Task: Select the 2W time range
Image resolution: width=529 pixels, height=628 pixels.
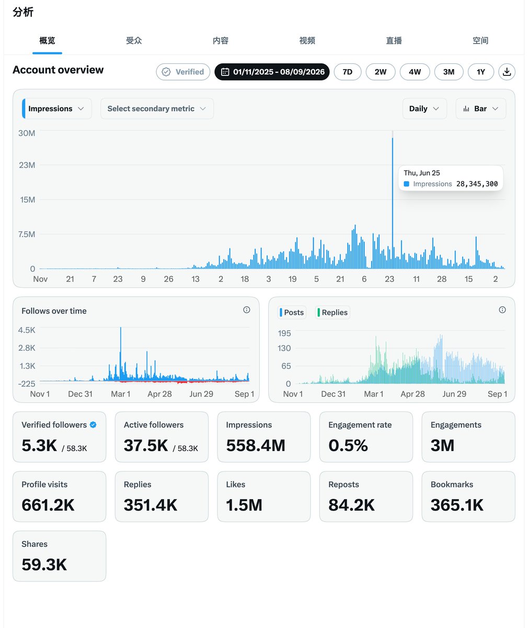Action: [381, 72]
